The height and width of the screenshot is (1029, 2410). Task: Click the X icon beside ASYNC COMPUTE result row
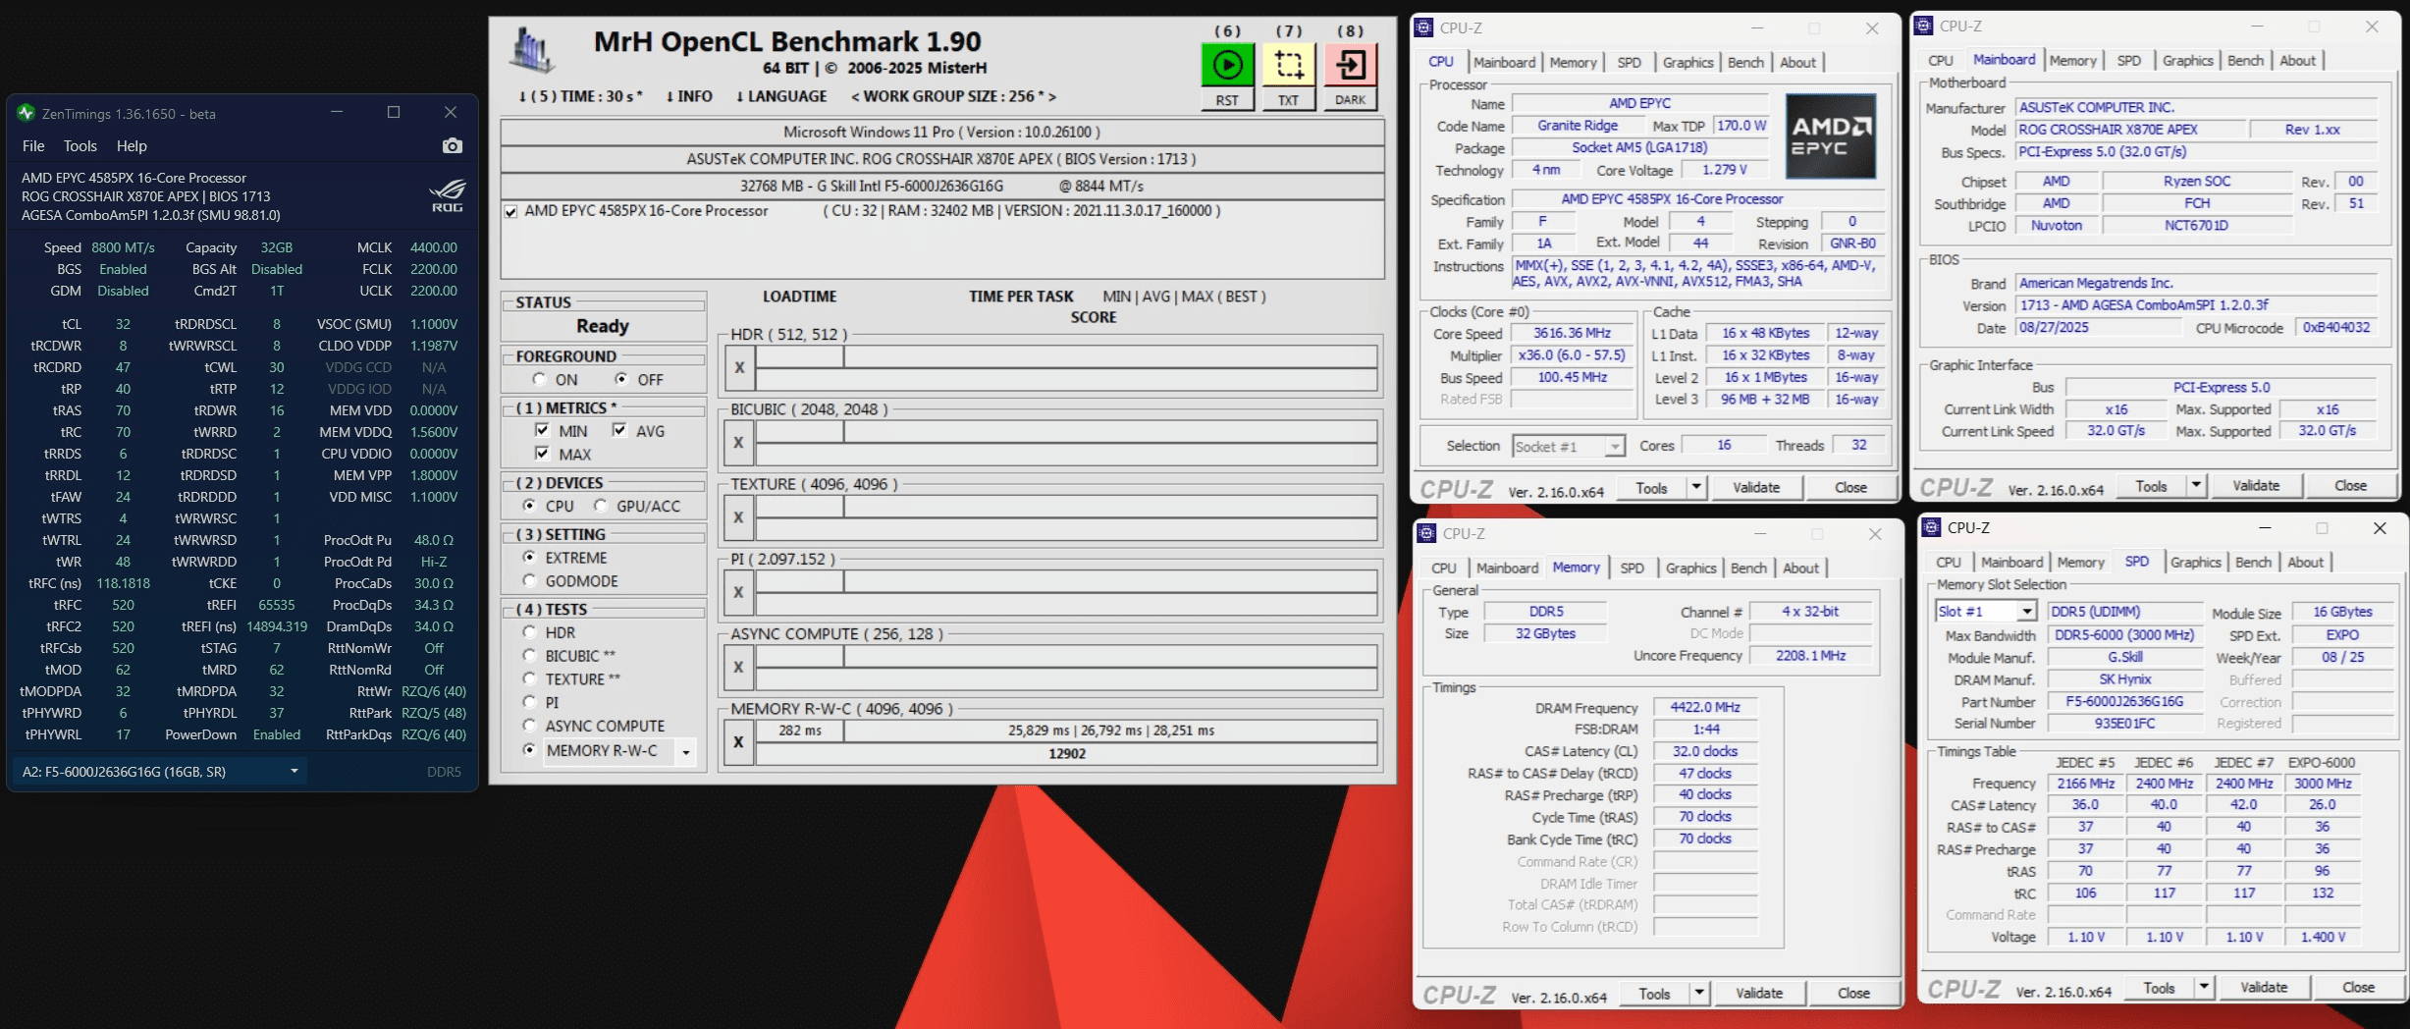739,668
